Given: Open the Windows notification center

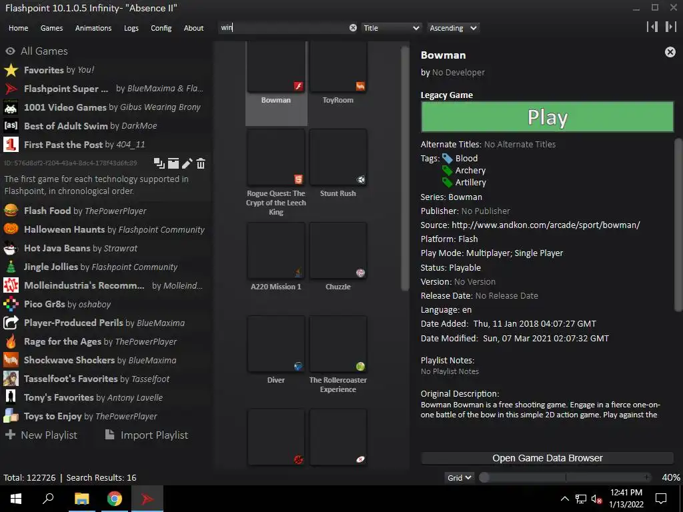Looking at the screenshot, I should pyautogui.click(x=661, y=499).
